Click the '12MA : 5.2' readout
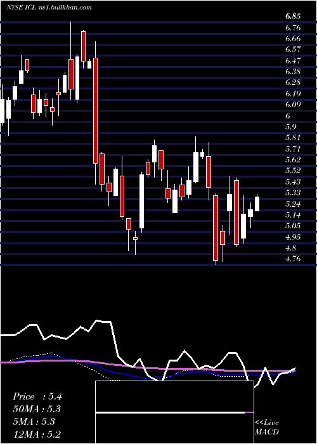The height and width of the screenshot is (444, 317). pos(37,434)
